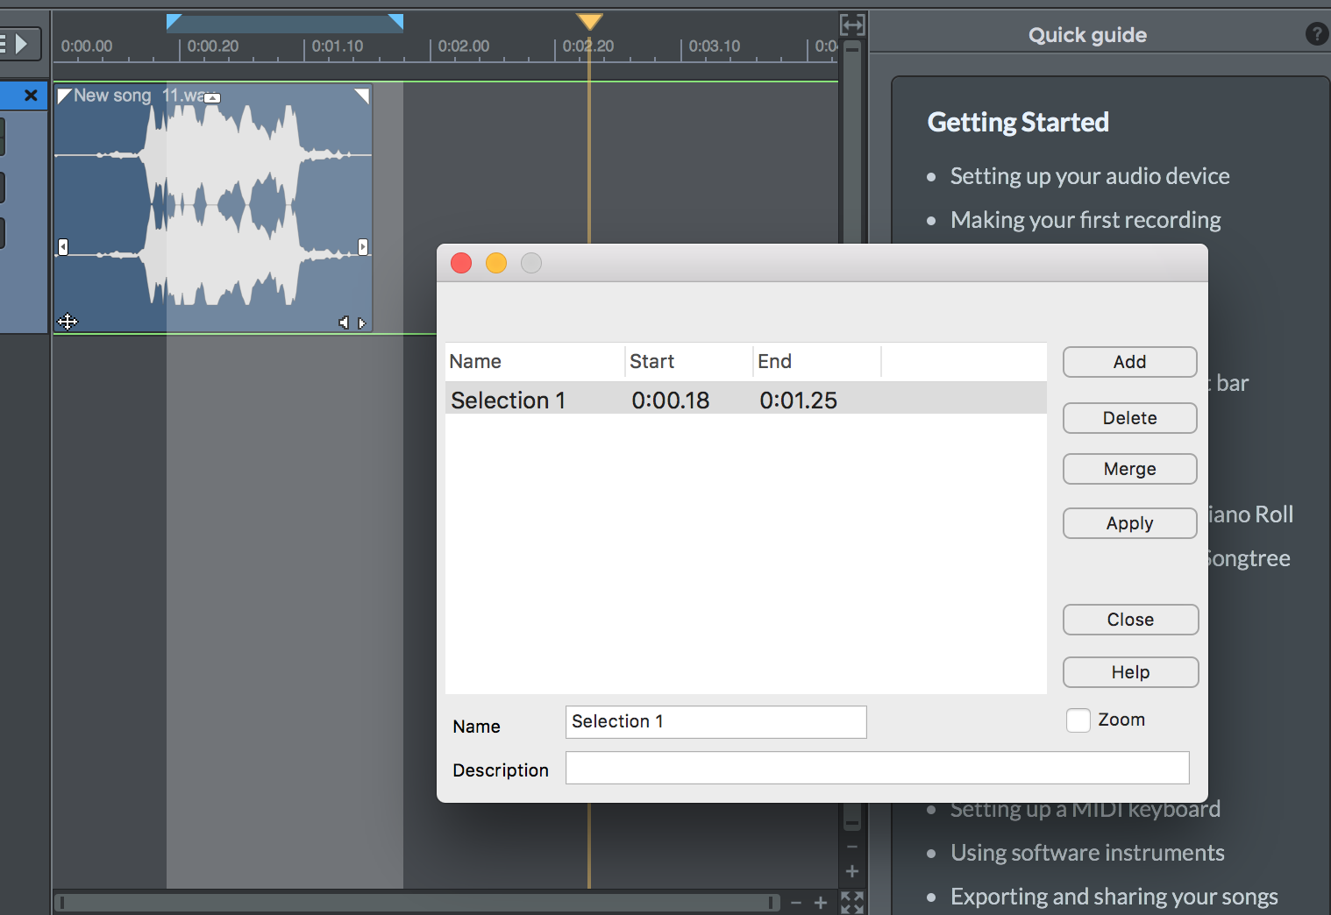The image size is (1331, 915).
Task: Click the zoom-to-fit expand arrows icon
Action: pyautogui.click(x=852, y=903)
